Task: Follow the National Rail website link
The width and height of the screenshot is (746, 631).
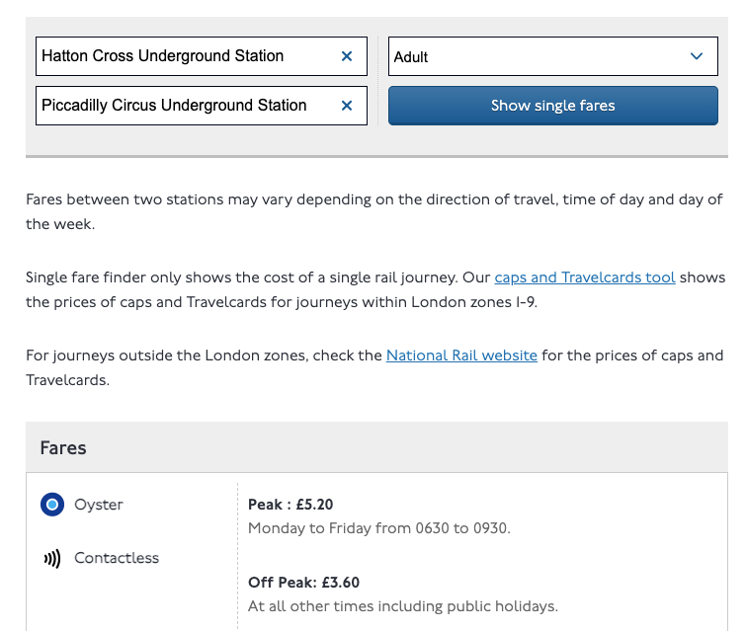Action: (461, 355)
